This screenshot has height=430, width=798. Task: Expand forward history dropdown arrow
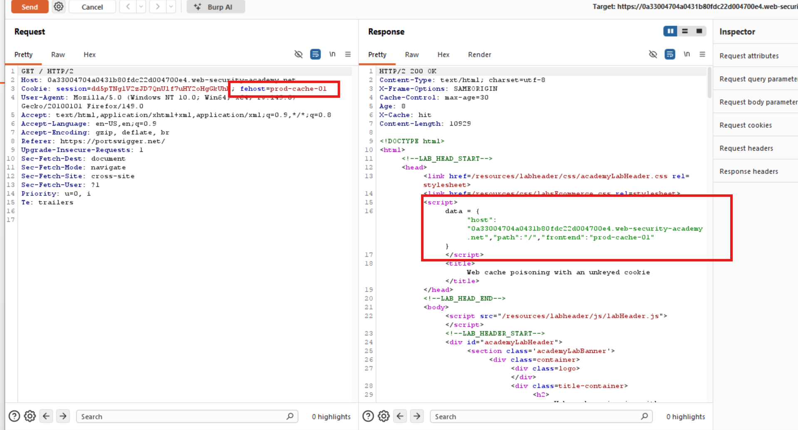171,7
